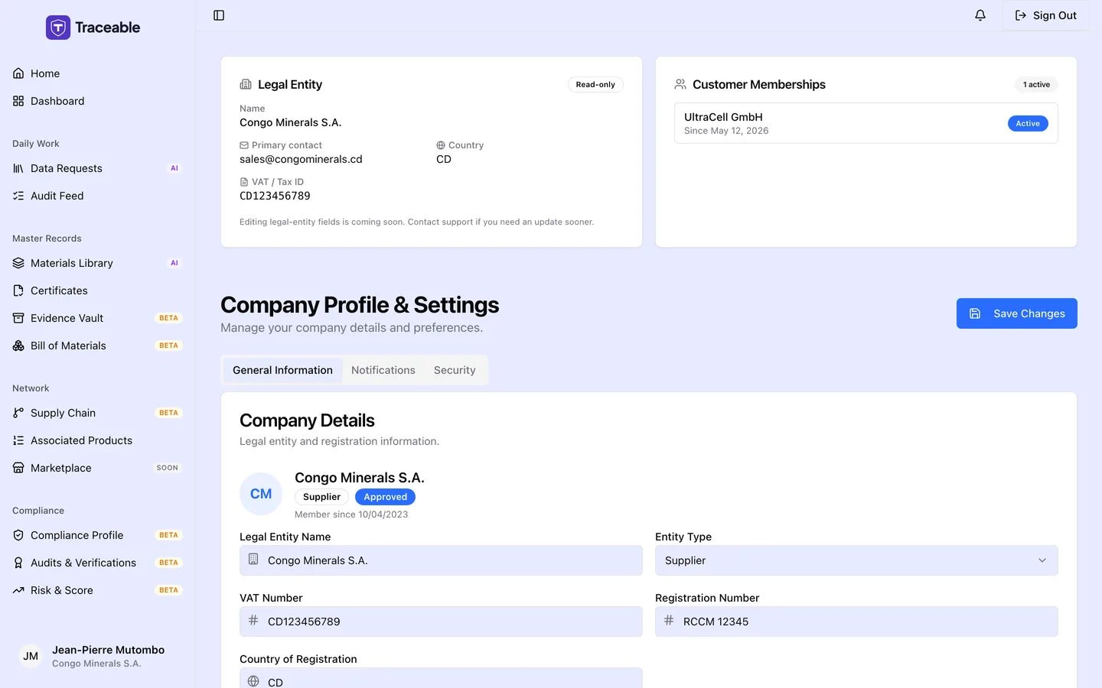
Task: Click the CM company avatar
Action: [x=261, y=494]
